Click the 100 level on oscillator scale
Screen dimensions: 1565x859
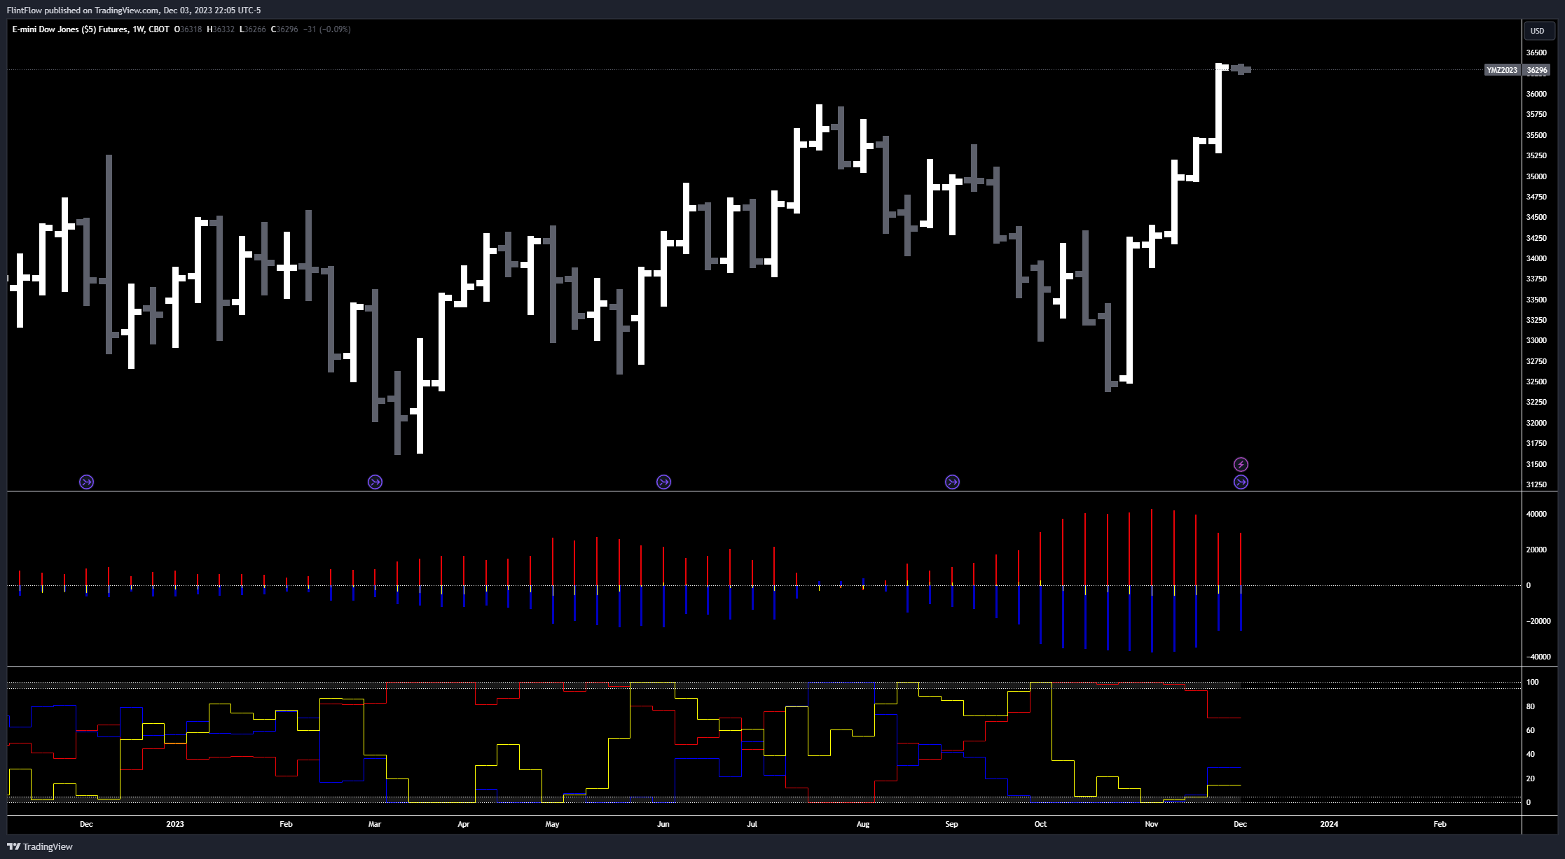point(1533,682)
